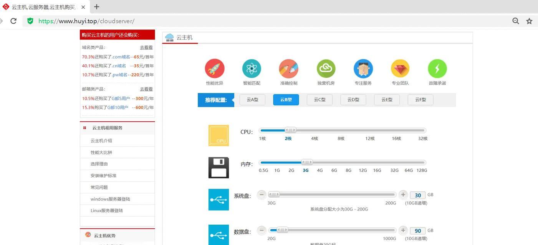The height and width of the screenshot is (245, 538).
Task: Click 去看看 next to 域名类产品
Action: coord(146,47)
